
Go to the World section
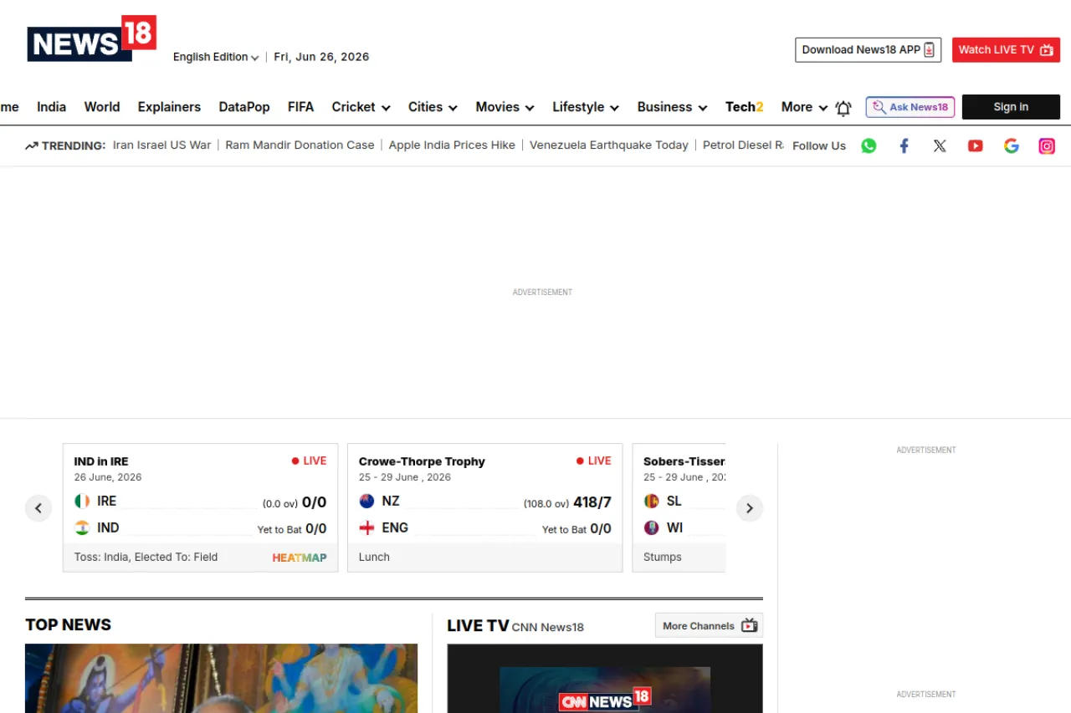(x=102, y=107)
